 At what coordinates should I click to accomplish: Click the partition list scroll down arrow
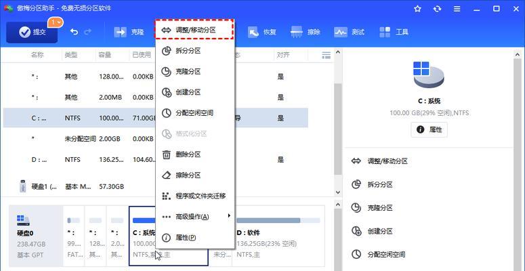click(337, 192)
